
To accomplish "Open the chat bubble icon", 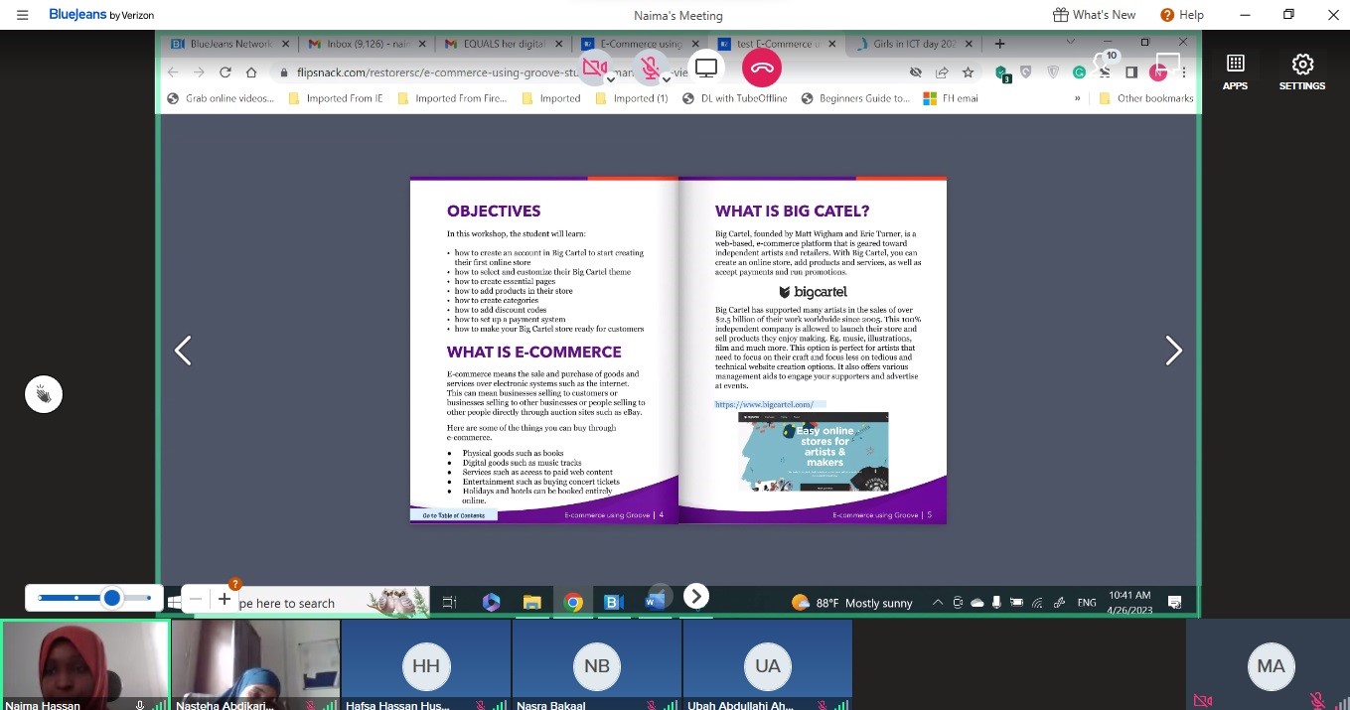I will tap(1167, 65).
